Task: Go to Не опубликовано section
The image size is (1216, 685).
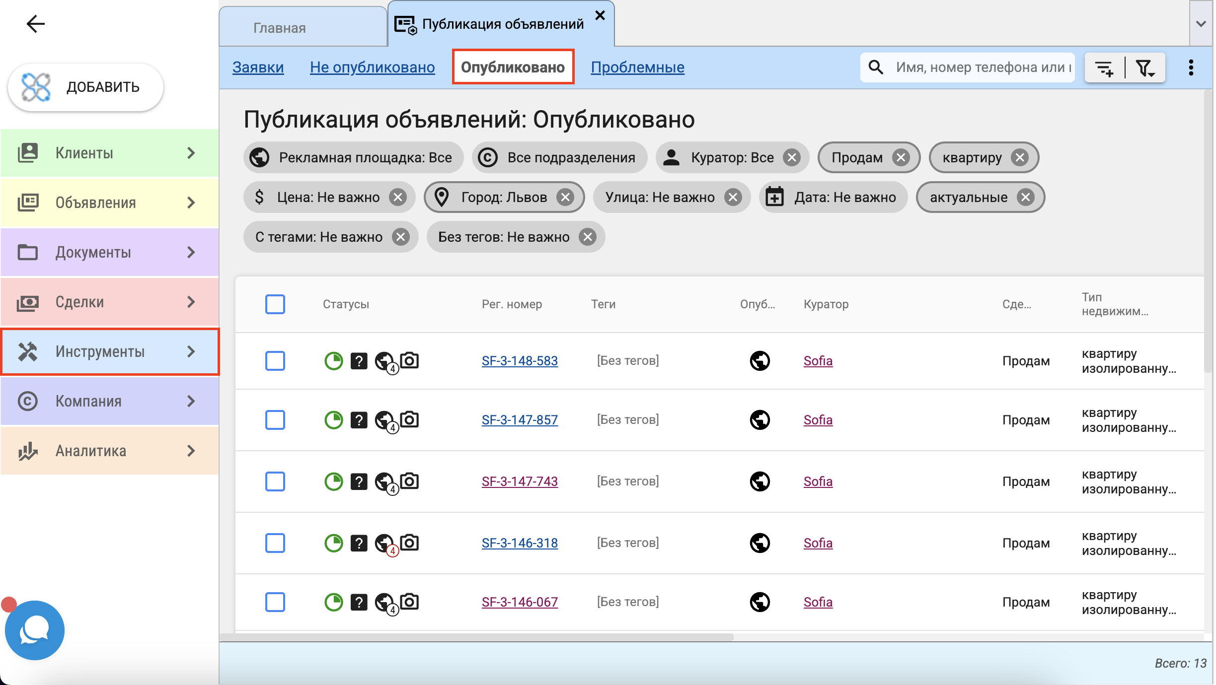Action: (372, 67)
